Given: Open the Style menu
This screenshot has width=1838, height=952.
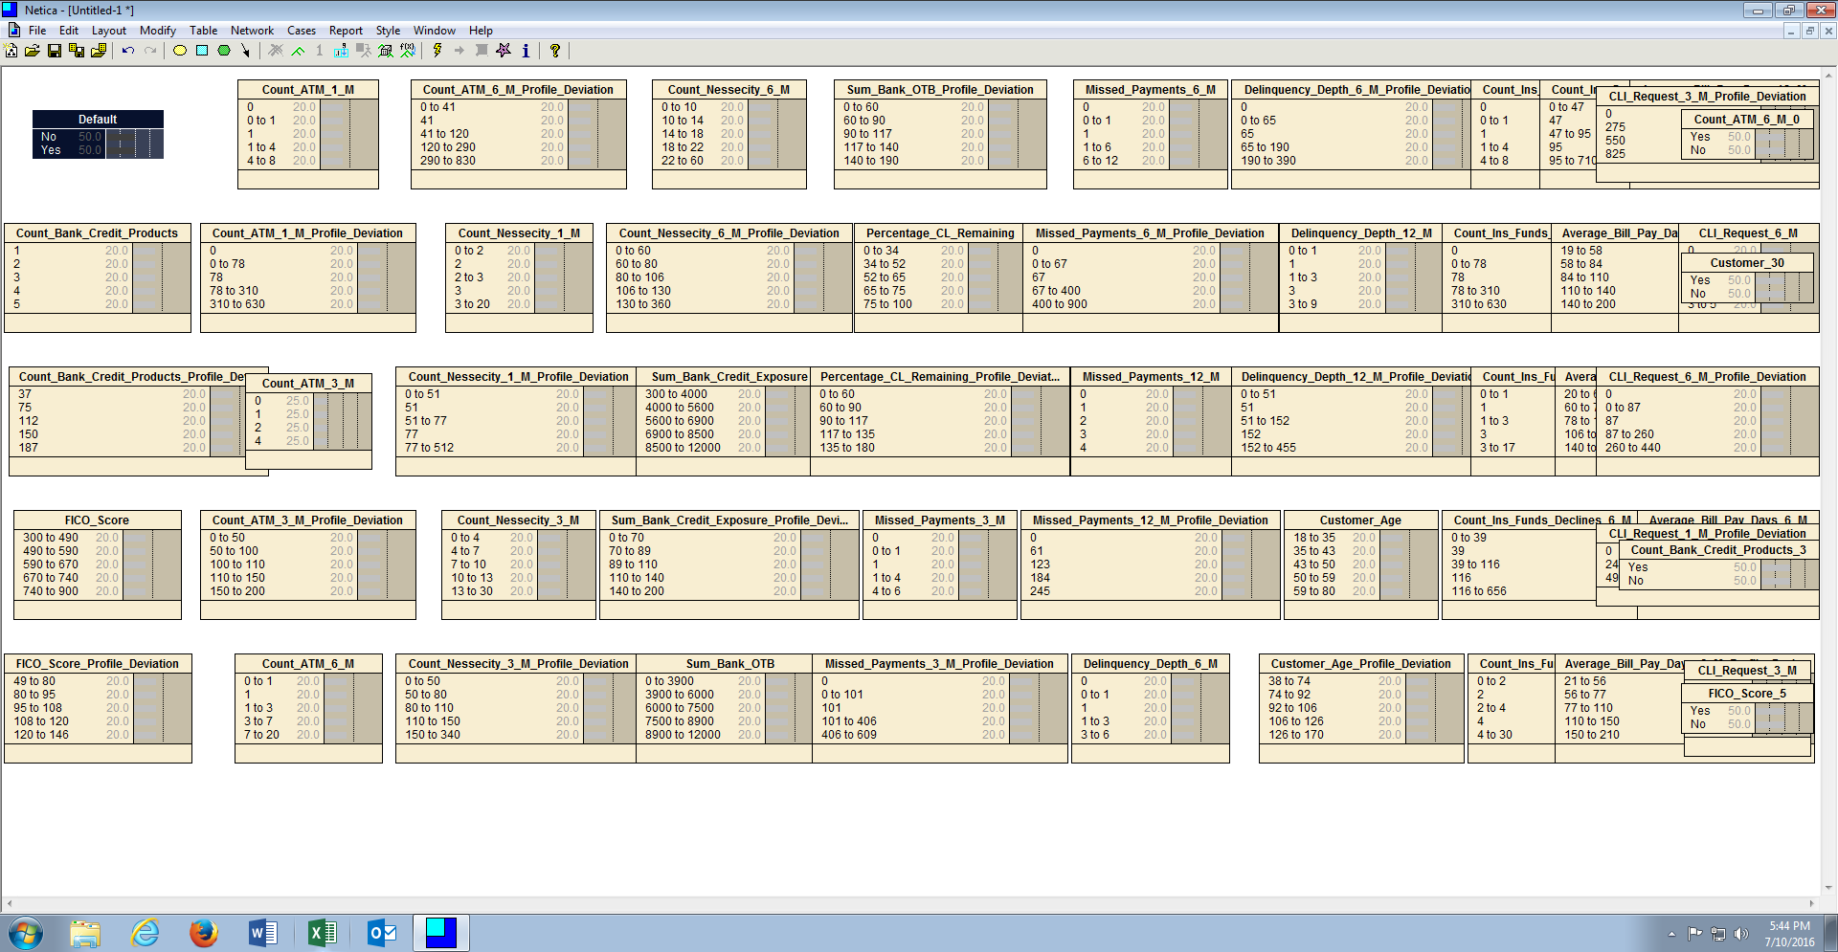Looking at the screenshot, I should tap(388, 31).
